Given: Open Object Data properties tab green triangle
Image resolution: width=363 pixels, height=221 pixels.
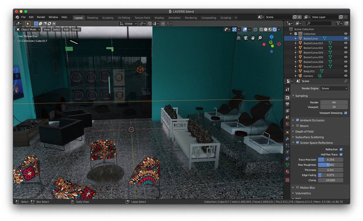Looking at the screenshot, I should (287, 165).
